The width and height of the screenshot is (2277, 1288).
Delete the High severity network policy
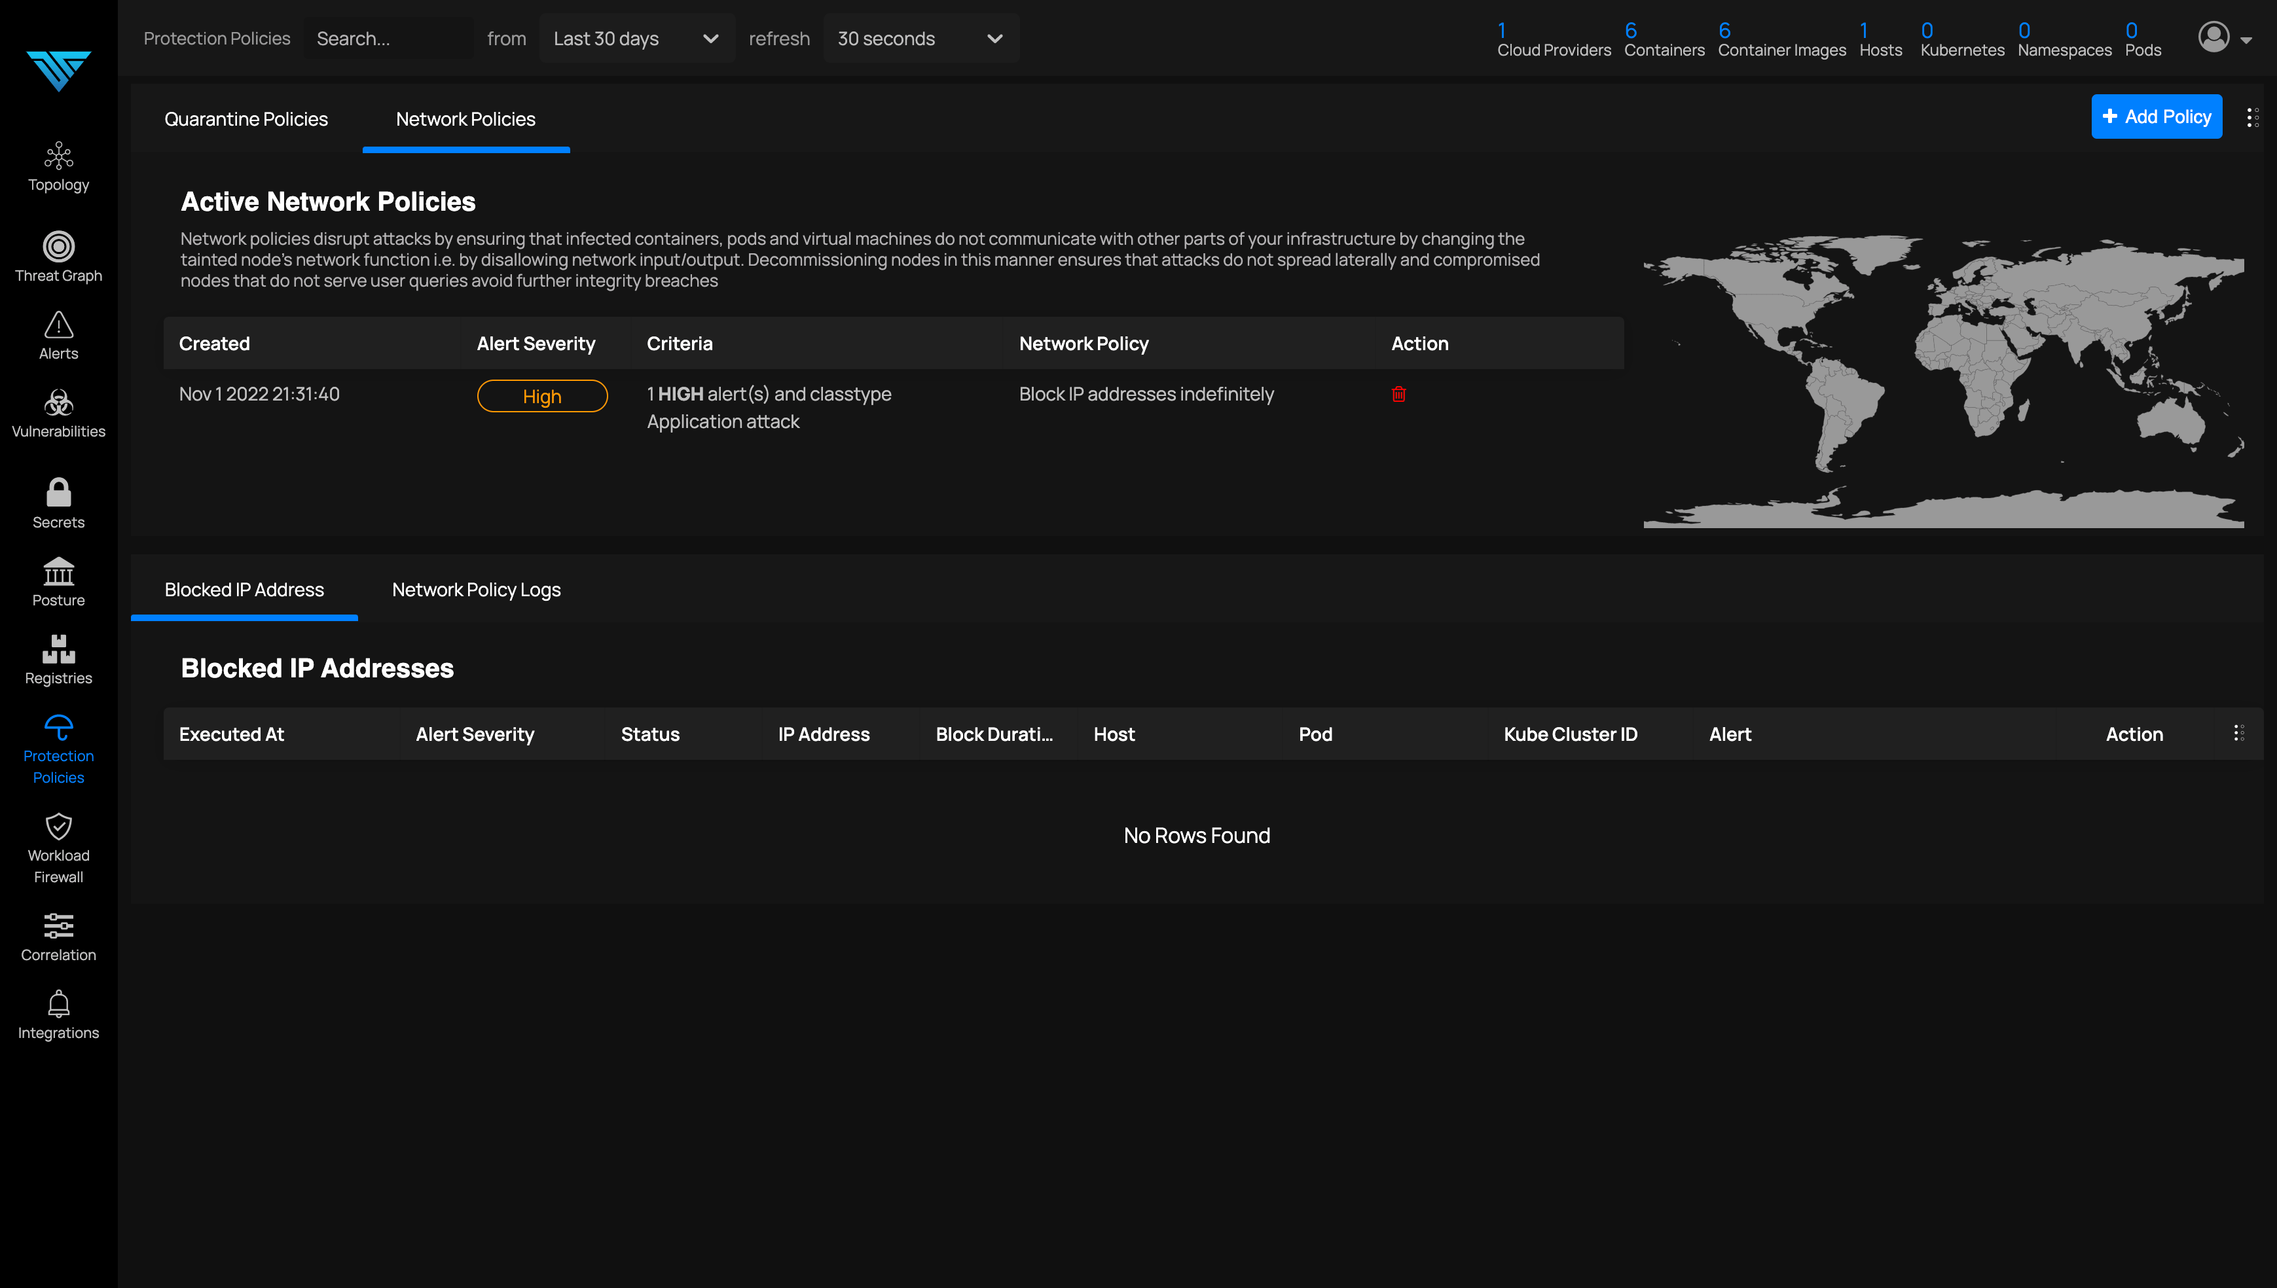coord(1398,395)
